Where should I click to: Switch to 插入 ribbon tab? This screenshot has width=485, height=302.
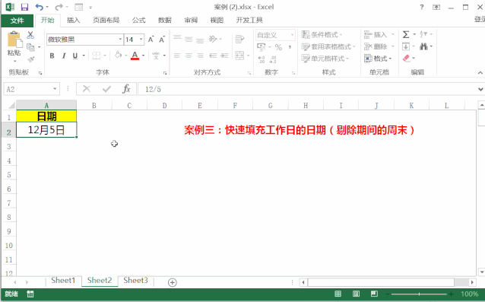(73, 20)
